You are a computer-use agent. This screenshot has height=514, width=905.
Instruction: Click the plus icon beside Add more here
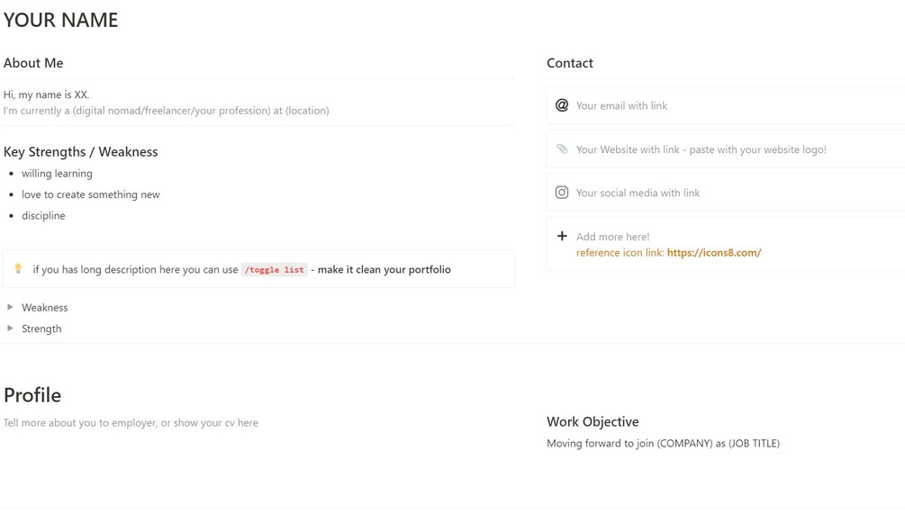[x=562, y=236]
